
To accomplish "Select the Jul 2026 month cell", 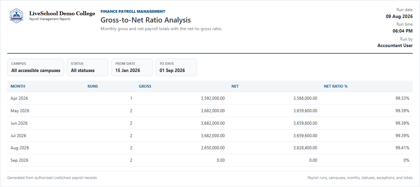I will click(18, 136).
